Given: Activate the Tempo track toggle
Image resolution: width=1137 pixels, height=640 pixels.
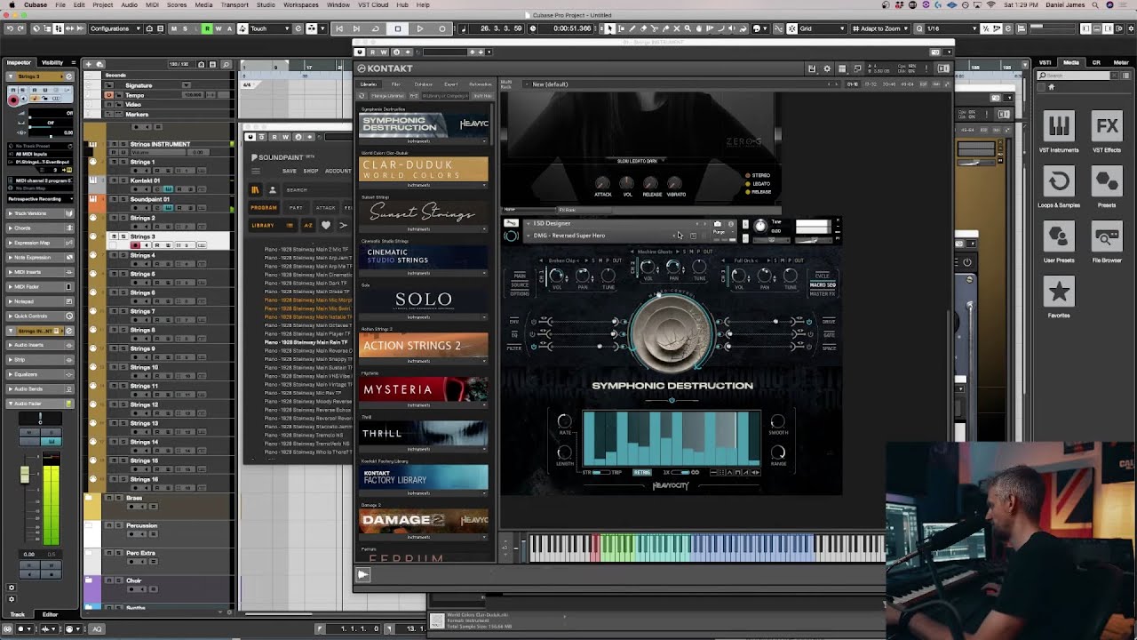Looking at the screenshot, I should pos(109,95).
